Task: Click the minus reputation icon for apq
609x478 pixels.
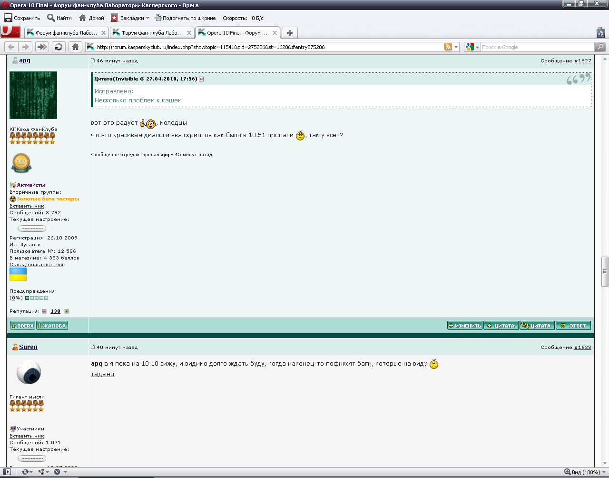Action: (44, 311)
